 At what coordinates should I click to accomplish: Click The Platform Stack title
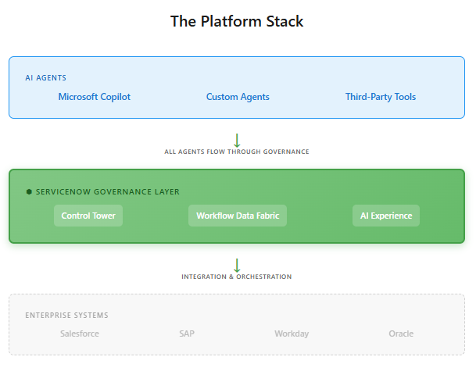click(237, 21)
